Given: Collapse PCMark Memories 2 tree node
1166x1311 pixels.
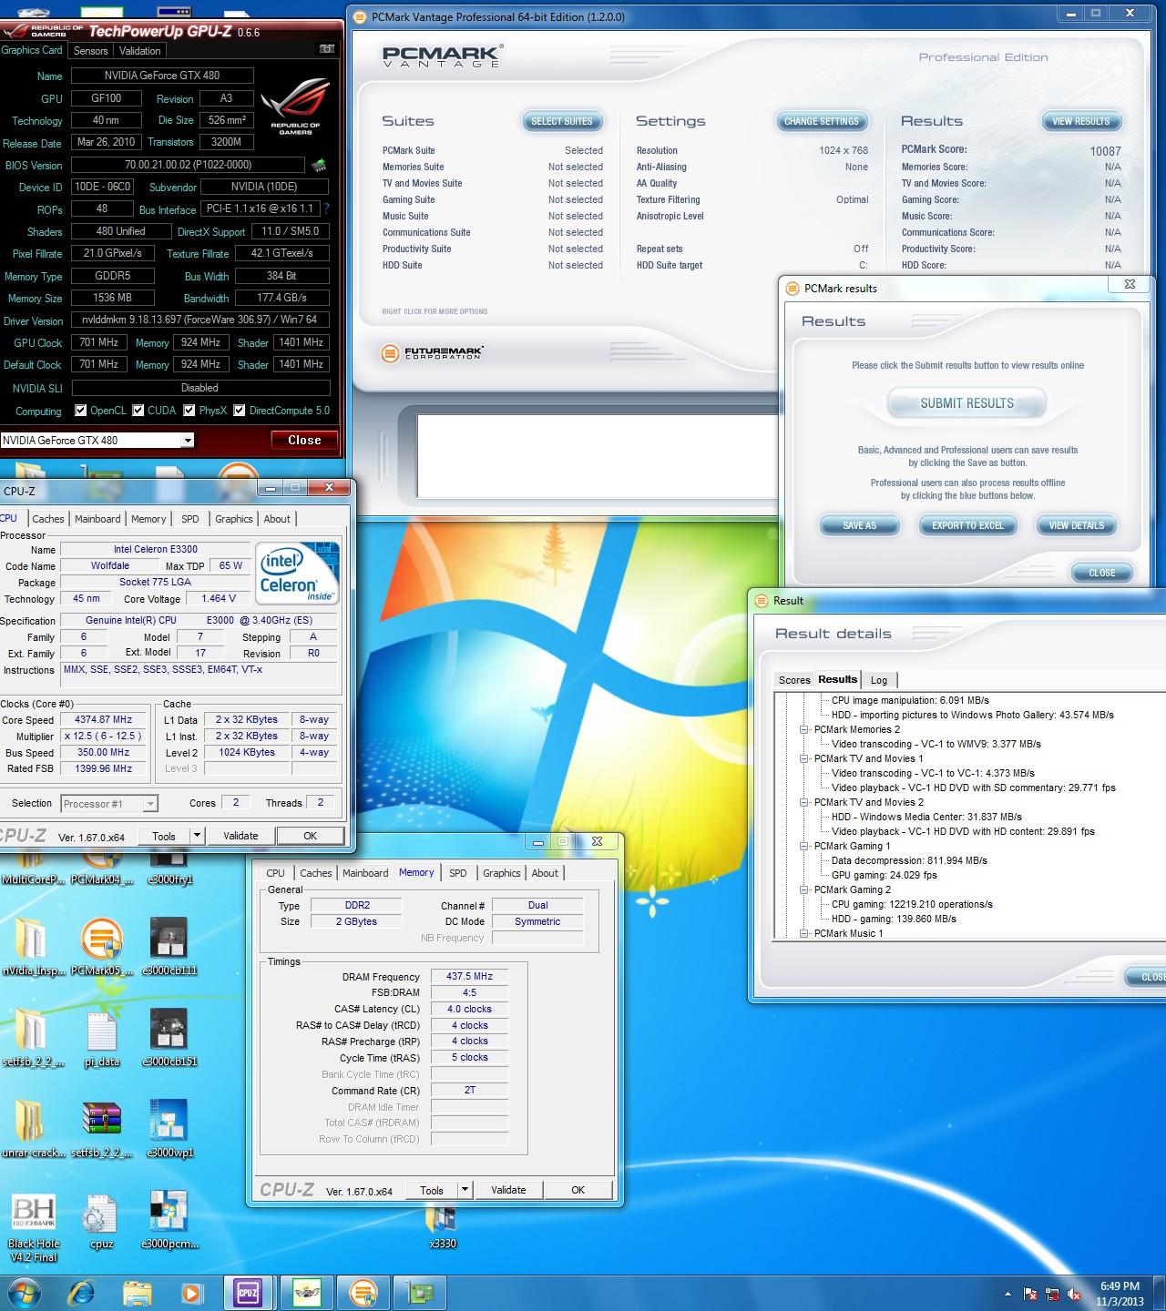Looking at the screenshot, I should [x=804, y=729].
